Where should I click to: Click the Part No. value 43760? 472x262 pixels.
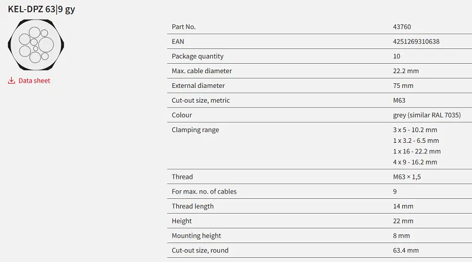[x=402, y=27]
